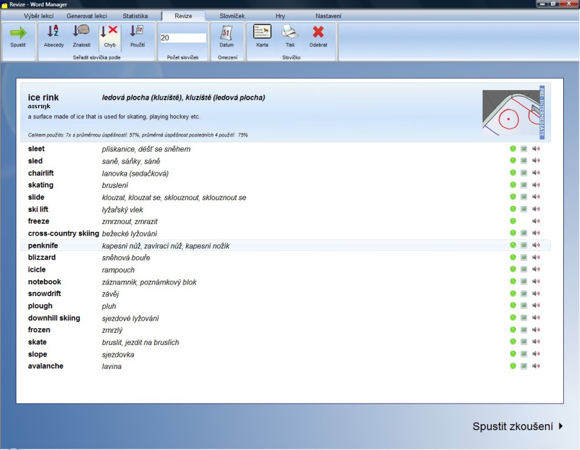Play pronunciation of avalanche
The width and height of the screenshot is (580, 450).
[536, 366]
